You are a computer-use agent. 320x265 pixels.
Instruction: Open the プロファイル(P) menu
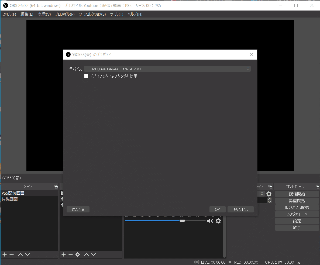pos(65,14)
